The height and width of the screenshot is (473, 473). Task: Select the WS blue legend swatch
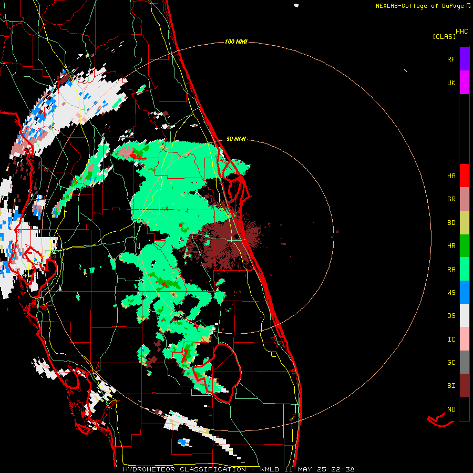click(464, 292)
